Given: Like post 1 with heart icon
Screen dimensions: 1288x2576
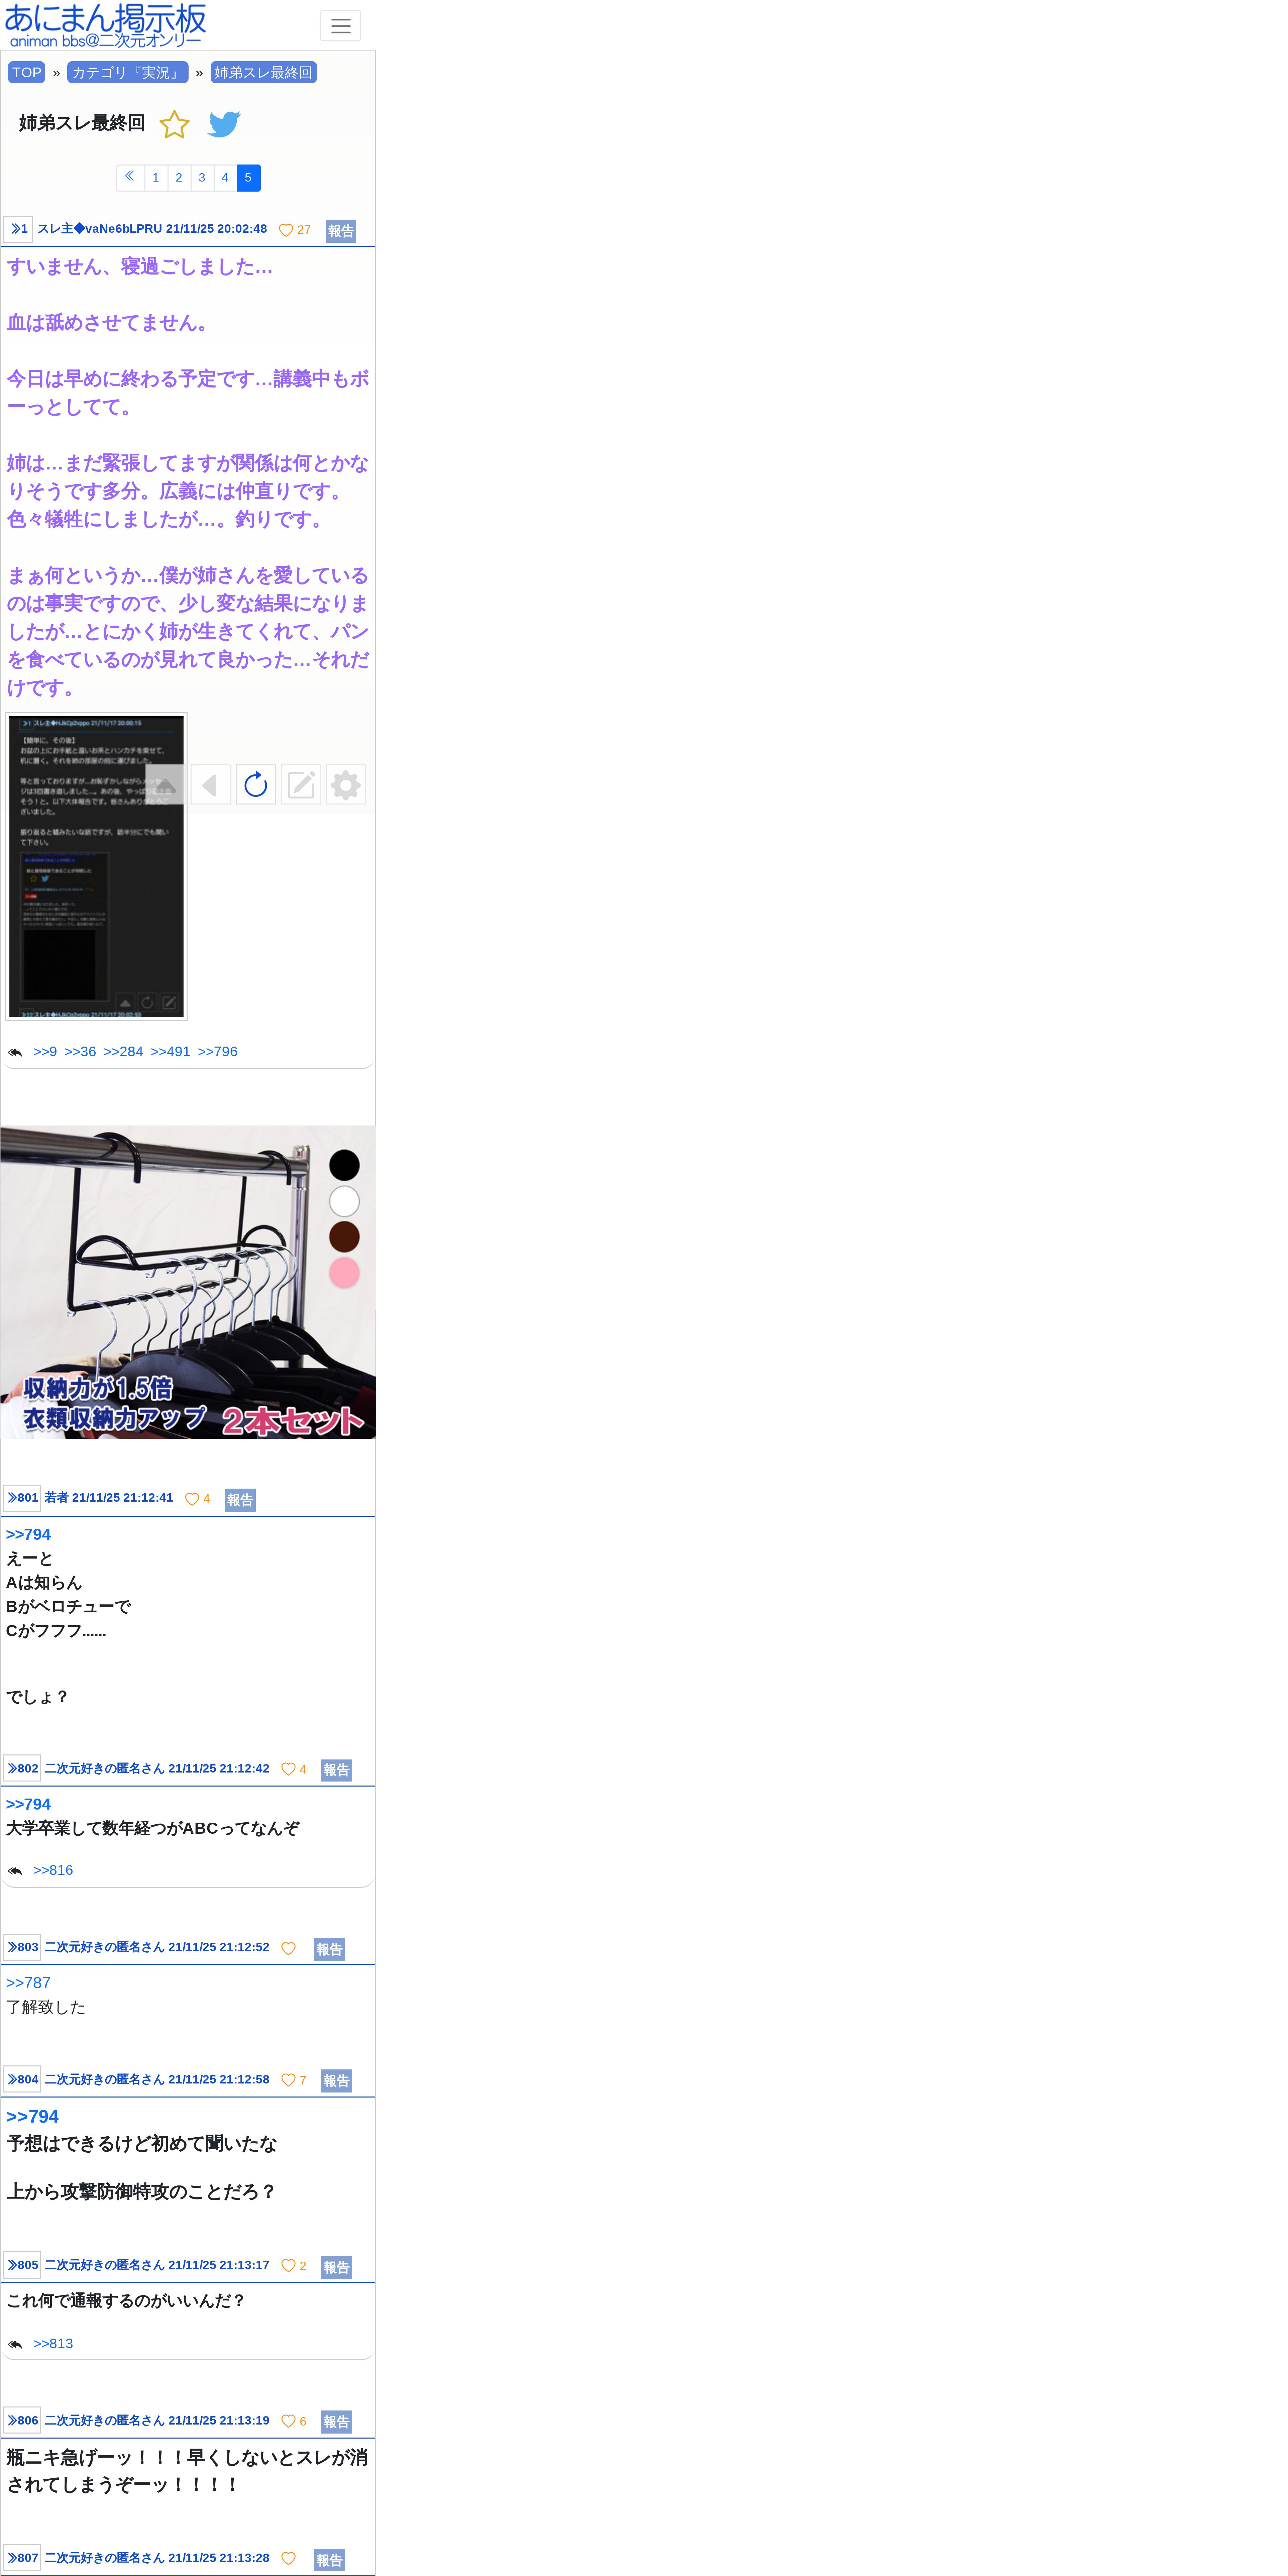Looking at the screenshot, I should point(286,230).
